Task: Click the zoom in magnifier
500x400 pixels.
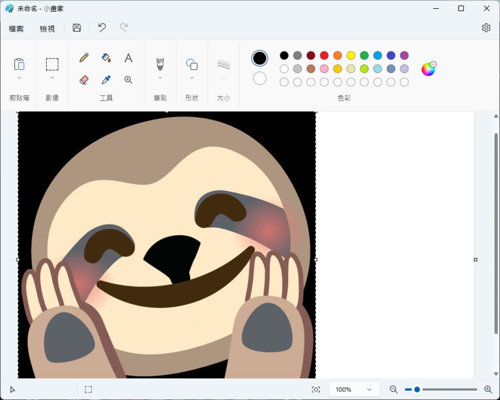Action: click(x=488, y=389)
